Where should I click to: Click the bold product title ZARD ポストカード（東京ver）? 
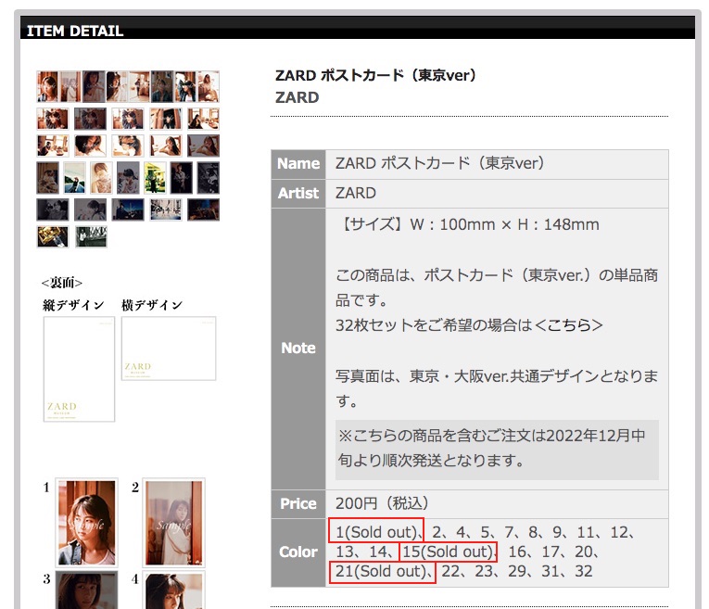(375, 75)
